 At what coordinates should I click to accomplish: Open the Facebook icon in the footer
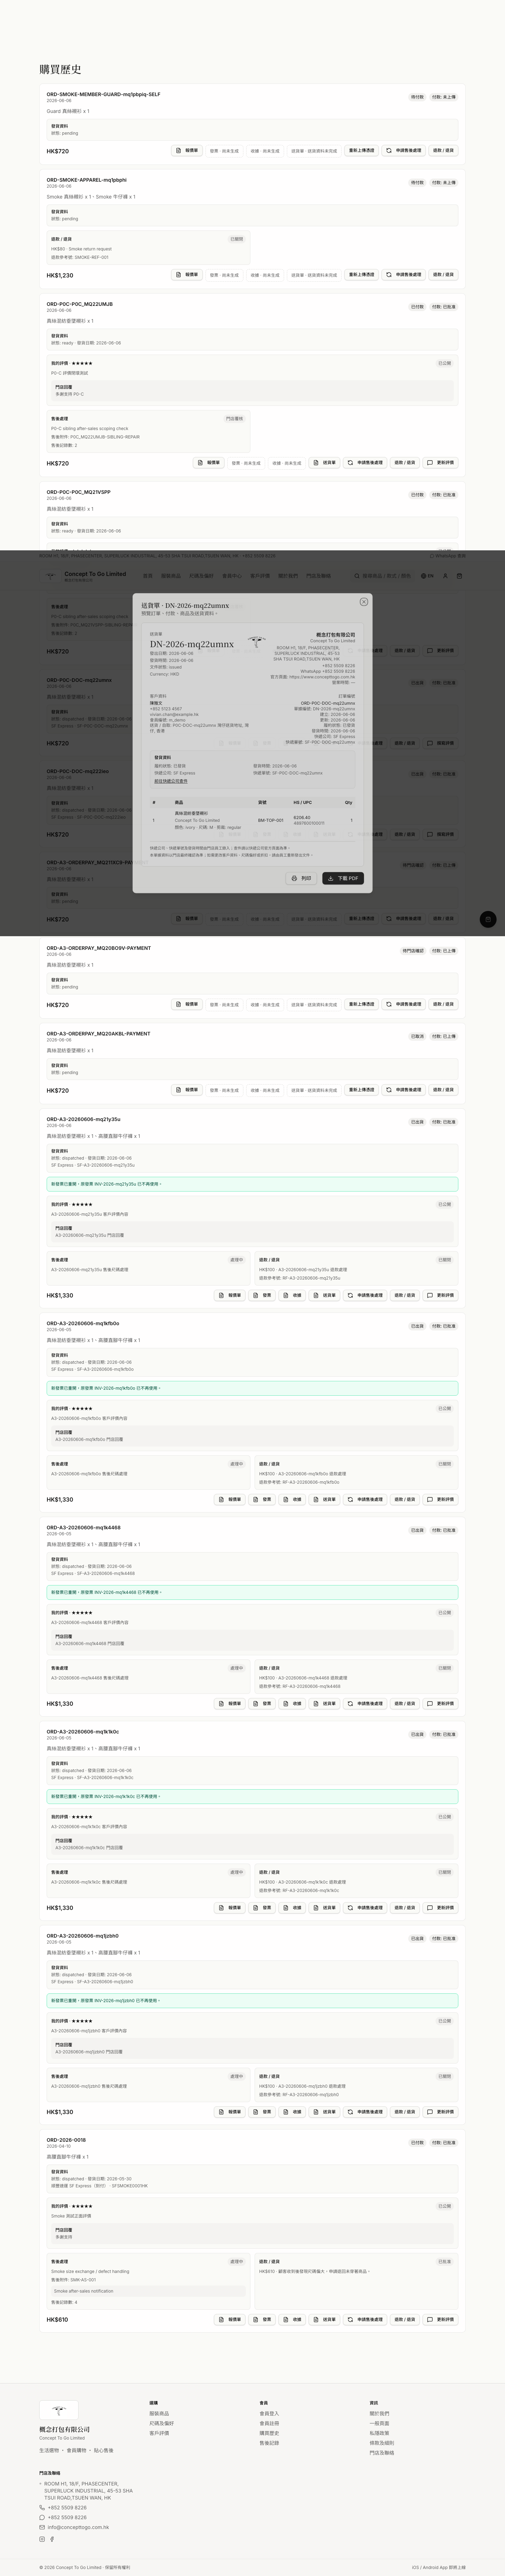pyautogui.click(x=52, y=2539)
